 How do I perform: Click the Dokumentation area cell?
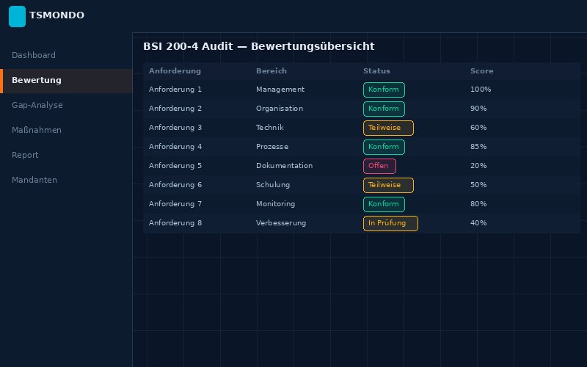284,166
